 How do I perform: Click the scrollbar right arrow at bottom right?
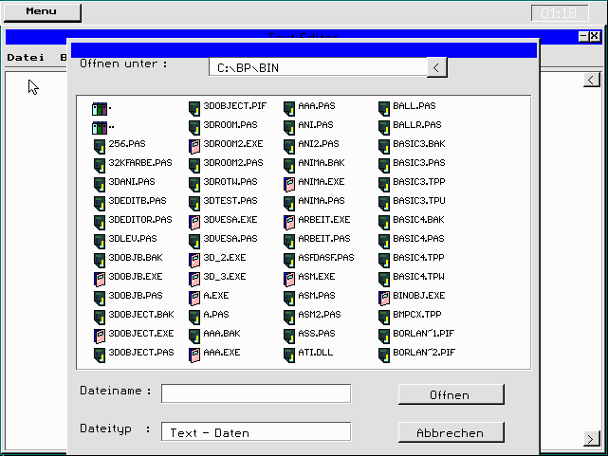[x=592, y=439]
